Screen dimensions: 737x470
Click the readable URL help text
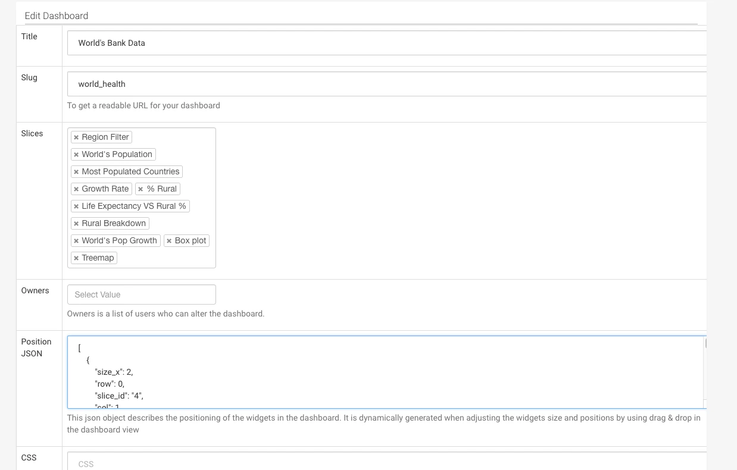click(143, 105)
